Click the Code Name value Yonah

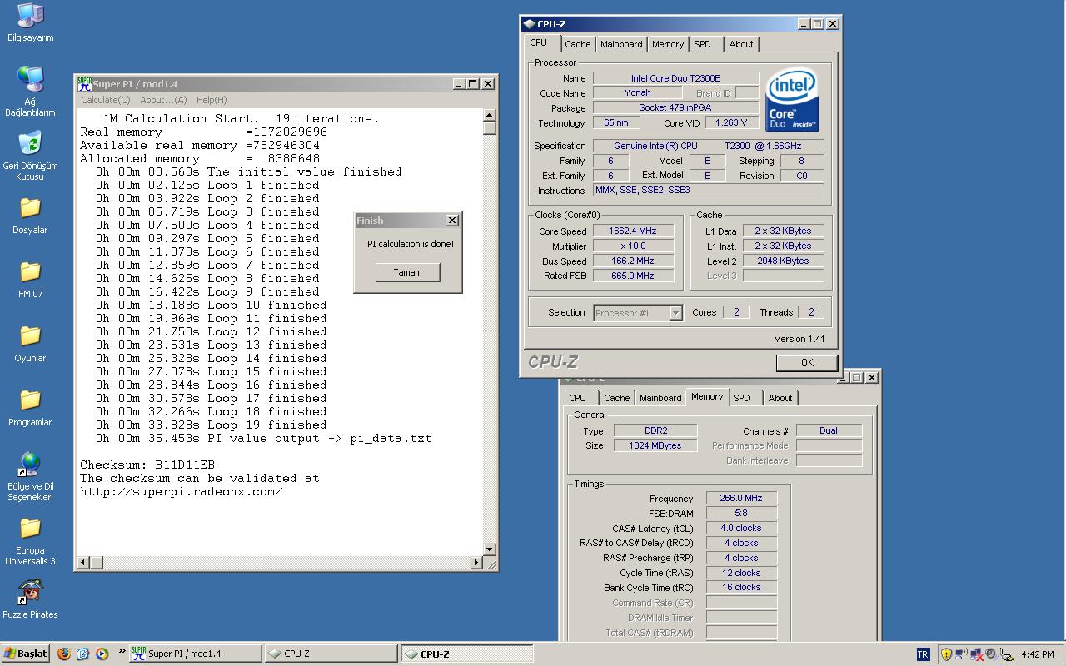tap(637, 93)
